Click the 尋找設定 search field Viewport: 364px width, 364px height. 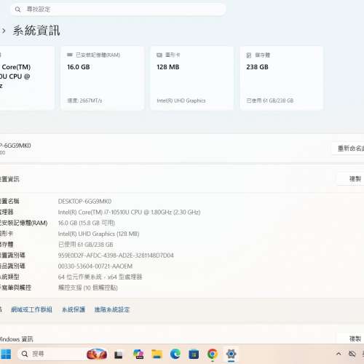coord(118,9)
